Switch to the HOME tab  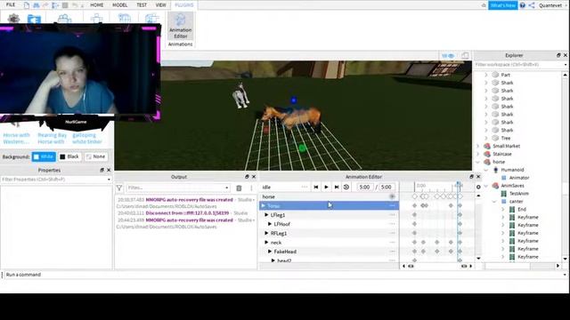click(97, 5)
